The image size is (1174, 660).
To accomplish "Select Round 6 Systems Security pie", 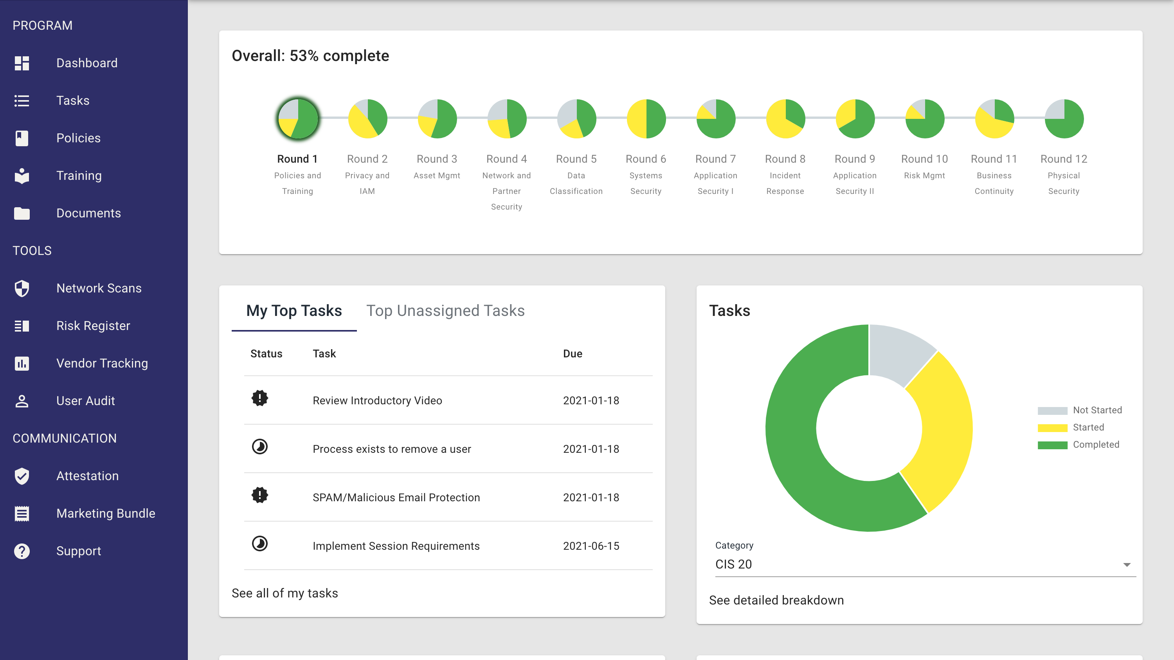I will pyautogui.click(x=646, y=118).
